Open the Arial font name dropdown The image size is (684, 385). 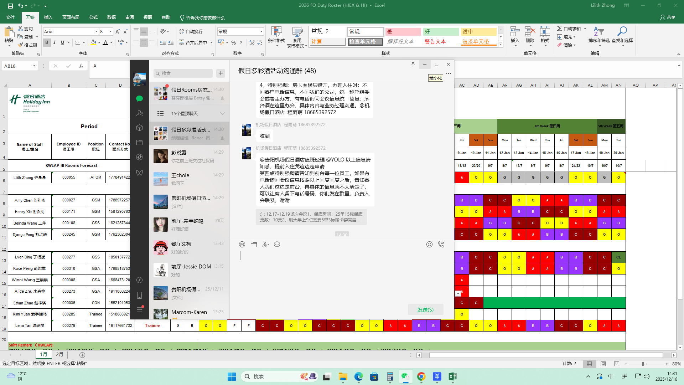96,32
